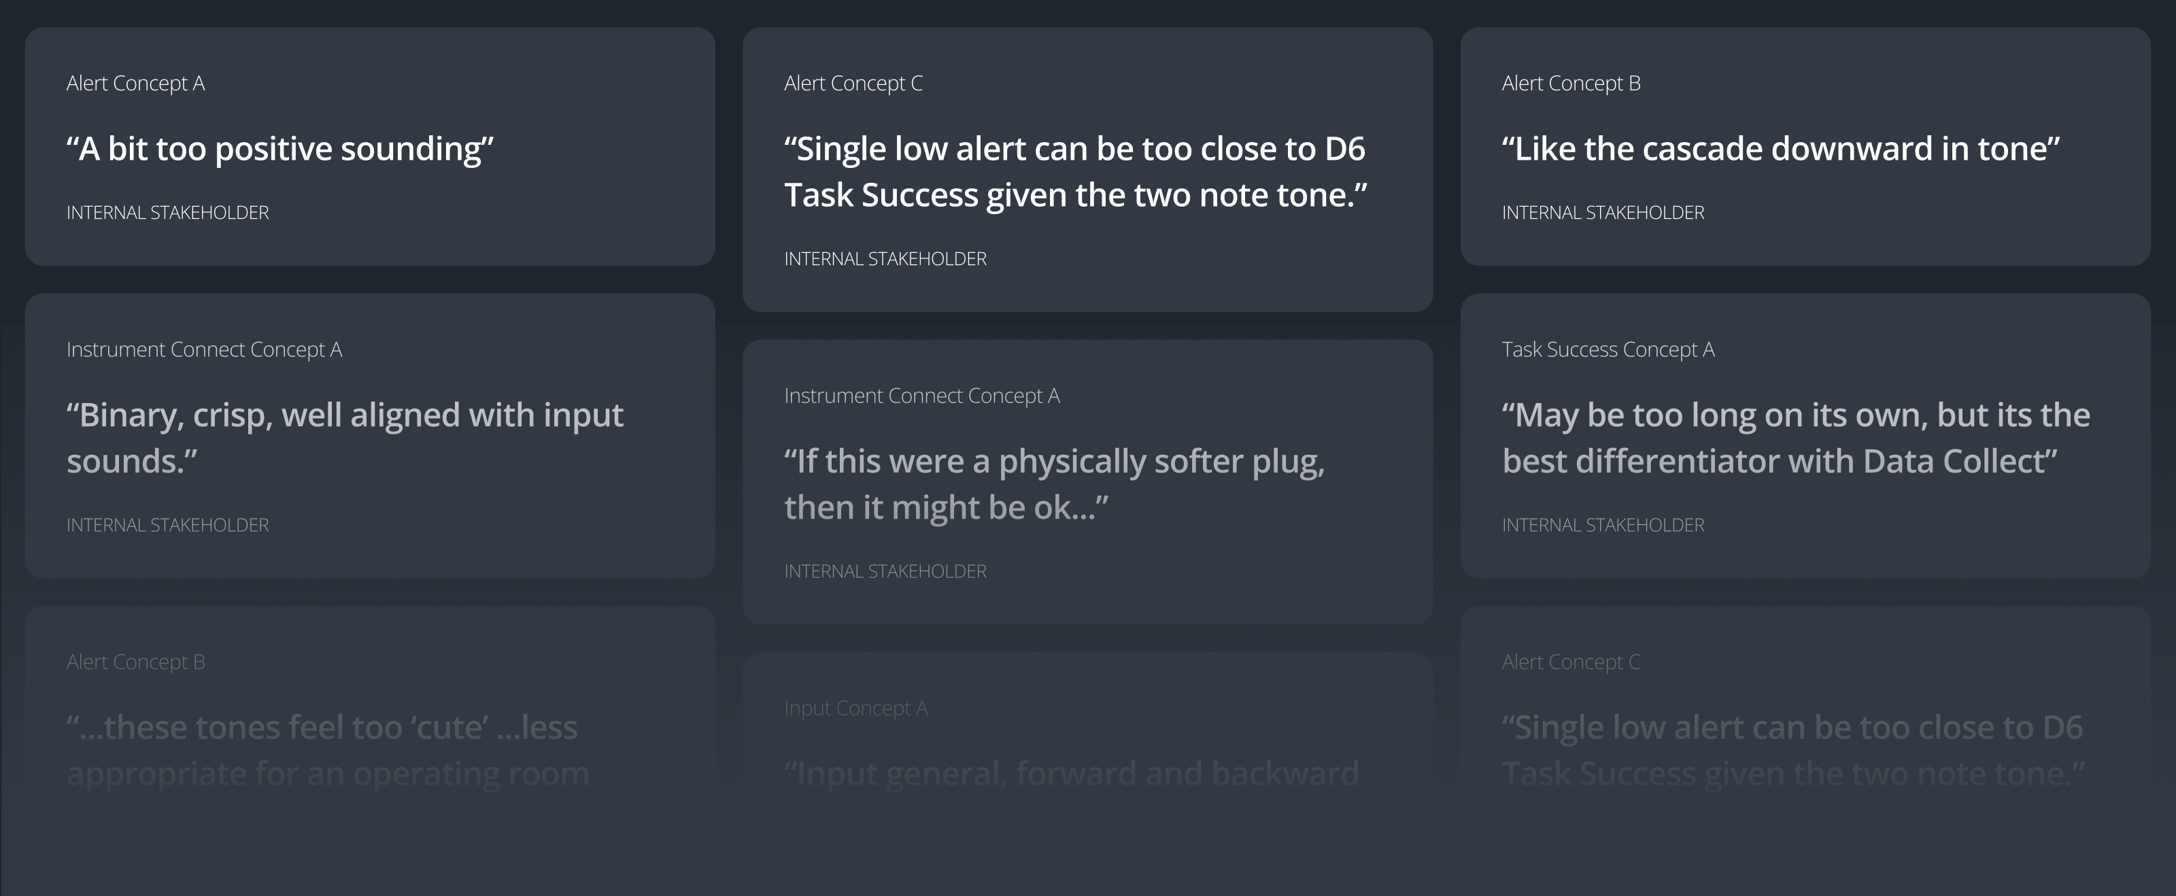Click Internal Stakeholder under "Binary, crisp" quote

pos(167,525)
